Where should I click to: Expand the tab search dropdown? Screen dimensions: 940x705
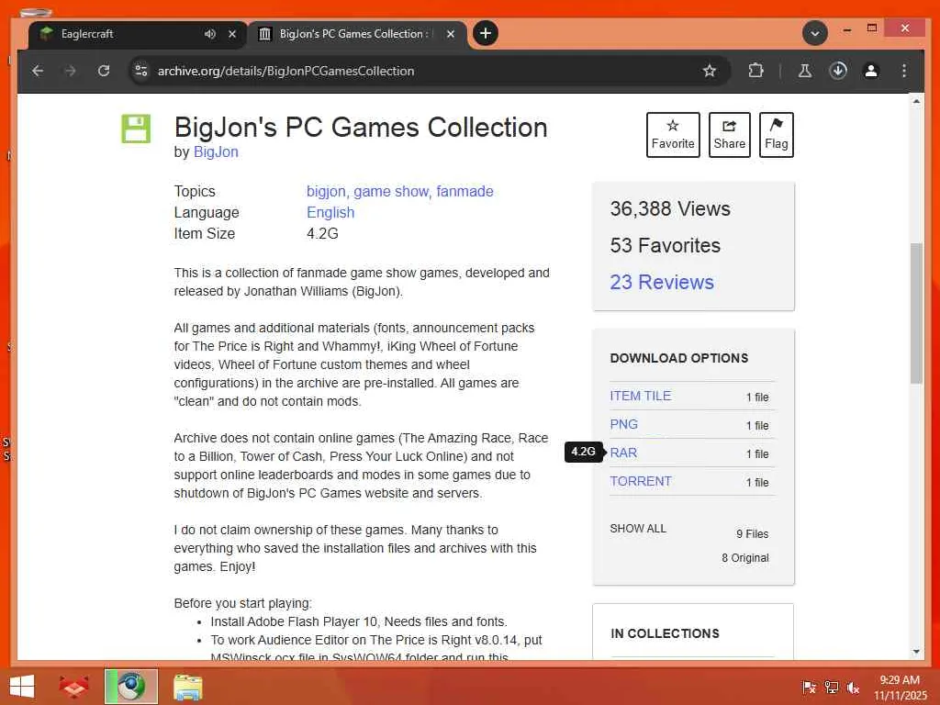815,34
